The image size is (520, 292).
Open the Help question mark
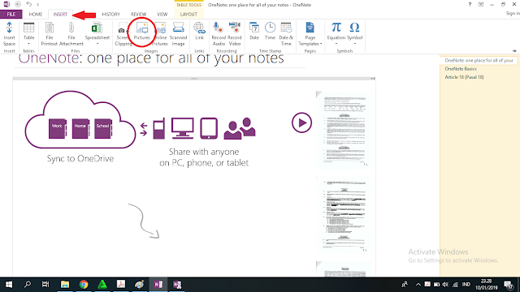pyautogui.click(x=470, y=4)
